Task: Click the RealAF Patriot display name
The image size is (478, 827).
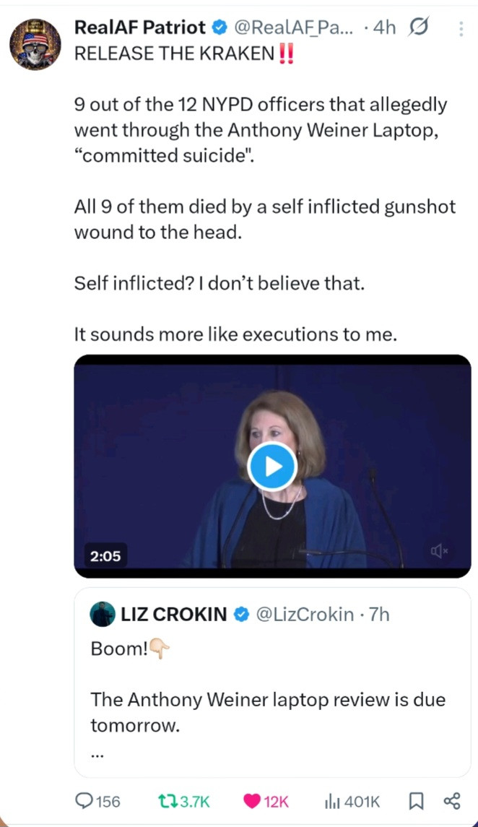Action: (140, 28)
